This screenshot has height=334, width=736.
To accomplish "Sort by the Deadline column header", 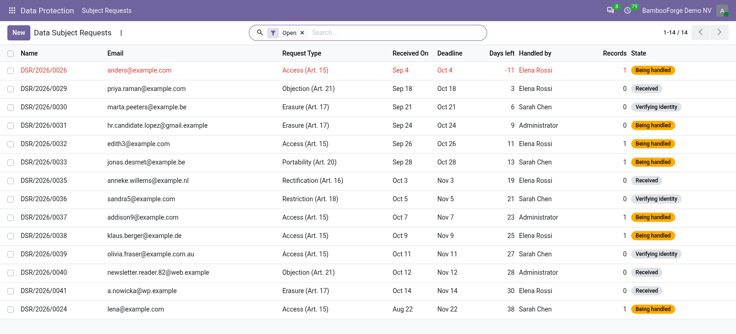I will [x=450, y=53].
